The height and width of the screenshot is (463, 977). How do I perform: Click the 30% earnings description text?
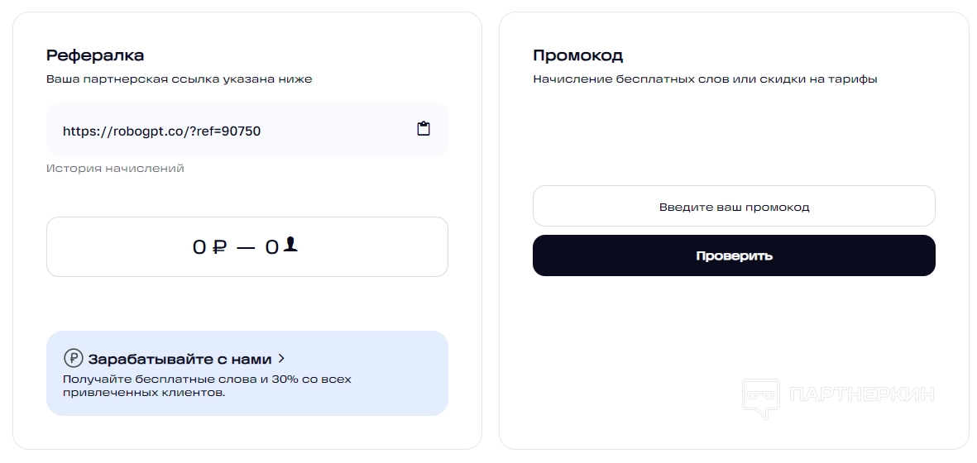pos(207,386)
